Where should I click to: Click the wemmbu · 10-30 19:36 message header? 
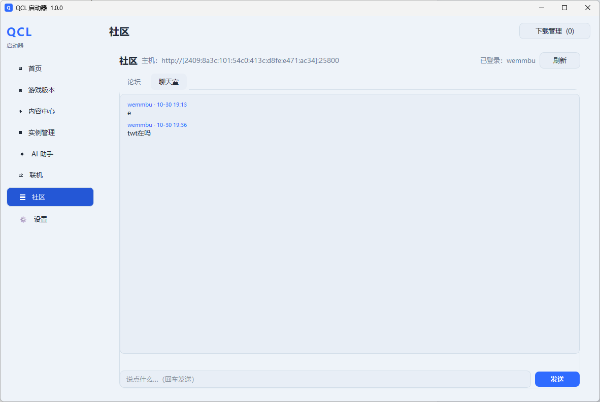tap(157, 125)
